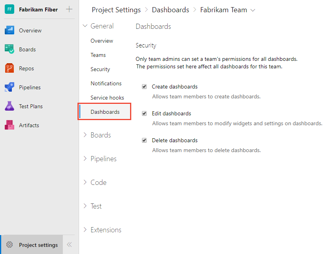The image size is (323, 254).
Task: Click the Fabrikam Team breadcrumb
Action: tap(223, 10)
